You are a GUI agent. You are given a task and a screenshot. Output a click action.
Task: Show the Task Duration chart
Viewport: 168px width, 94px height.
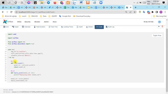click(39, 27)
